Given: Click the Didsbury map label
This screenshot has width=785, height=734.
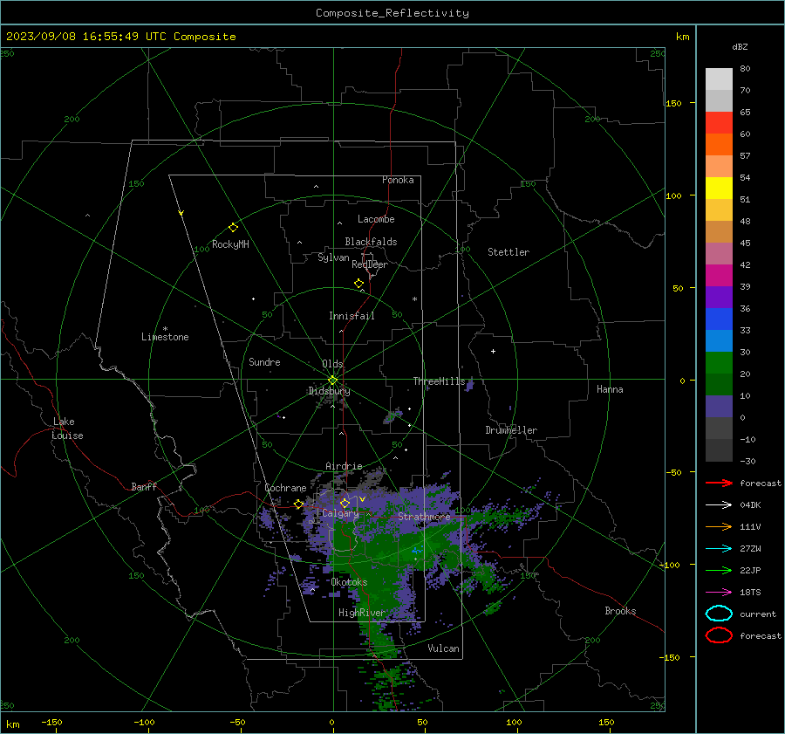Looking at the screenshot, I should (x=330, y=391).
